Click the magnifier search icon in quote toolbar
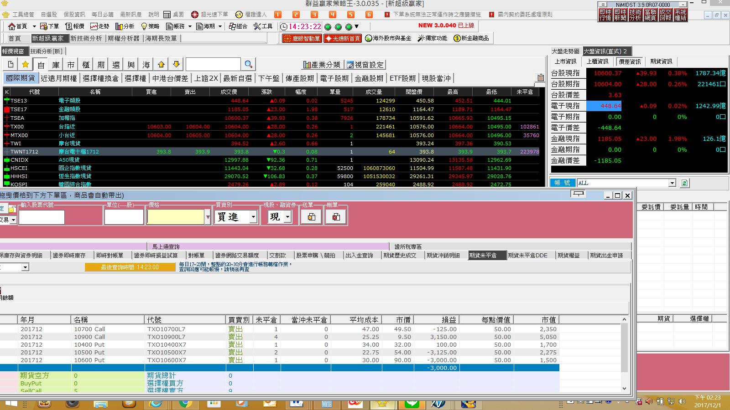 (248, 64)
